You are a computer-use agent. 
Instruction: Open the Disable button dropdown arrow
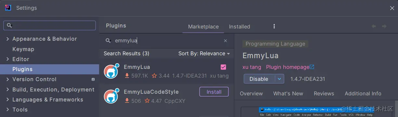click(x=279, y=79)
